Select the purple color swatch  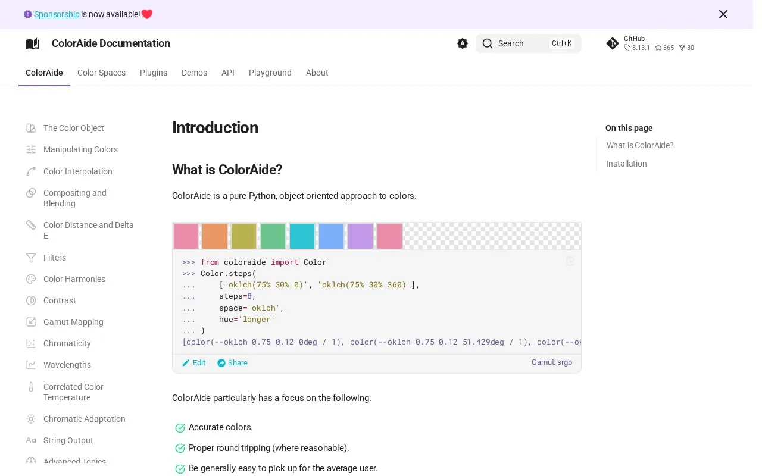click(361, 236)
